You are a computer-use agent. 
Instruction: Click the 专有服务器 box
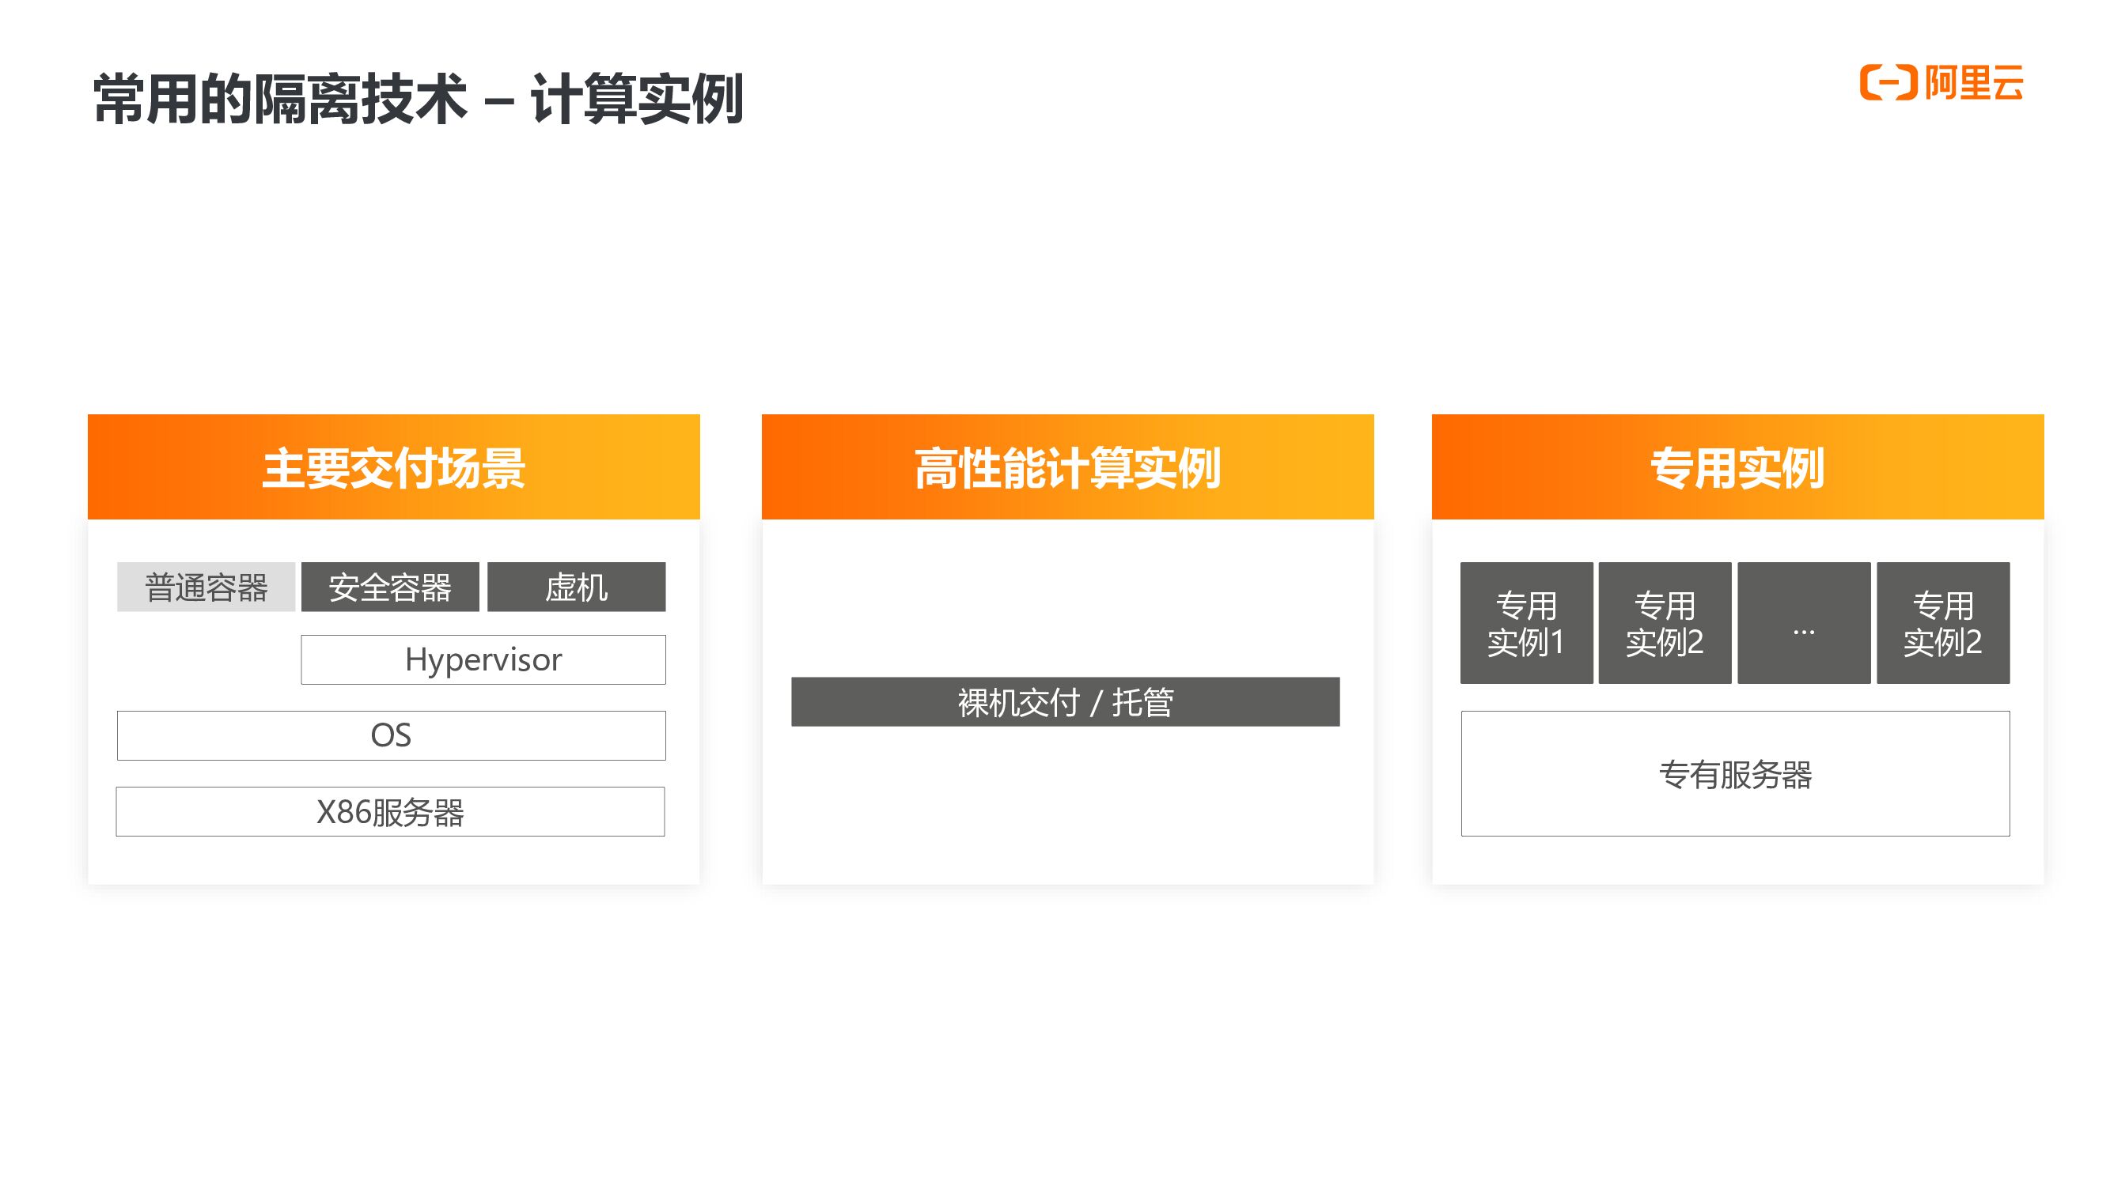pyautogui.click(x=1735, y=773)
